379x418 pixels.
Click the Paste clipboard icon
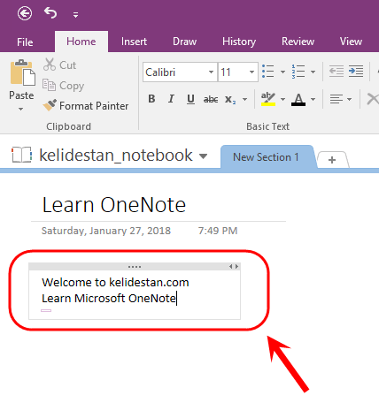pos(22,72)
